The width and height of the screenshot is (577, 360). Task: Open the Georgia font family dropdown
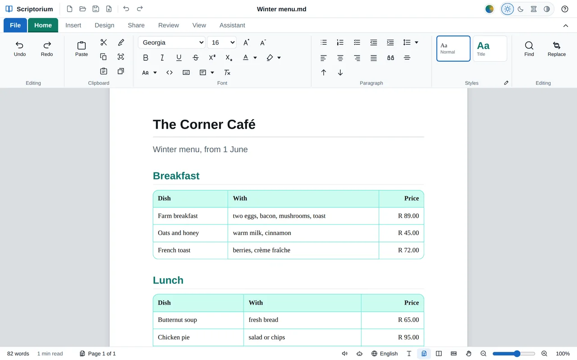pos(172,42)
